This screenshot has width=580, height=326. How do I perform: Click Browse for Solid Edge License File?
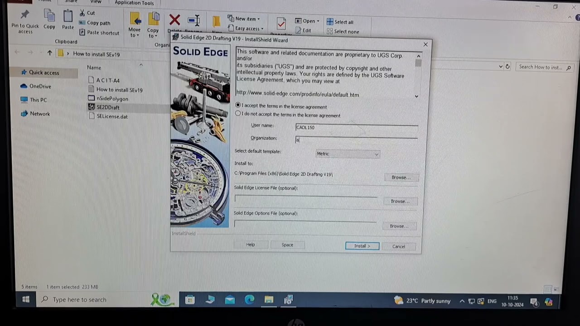(400, 201)
